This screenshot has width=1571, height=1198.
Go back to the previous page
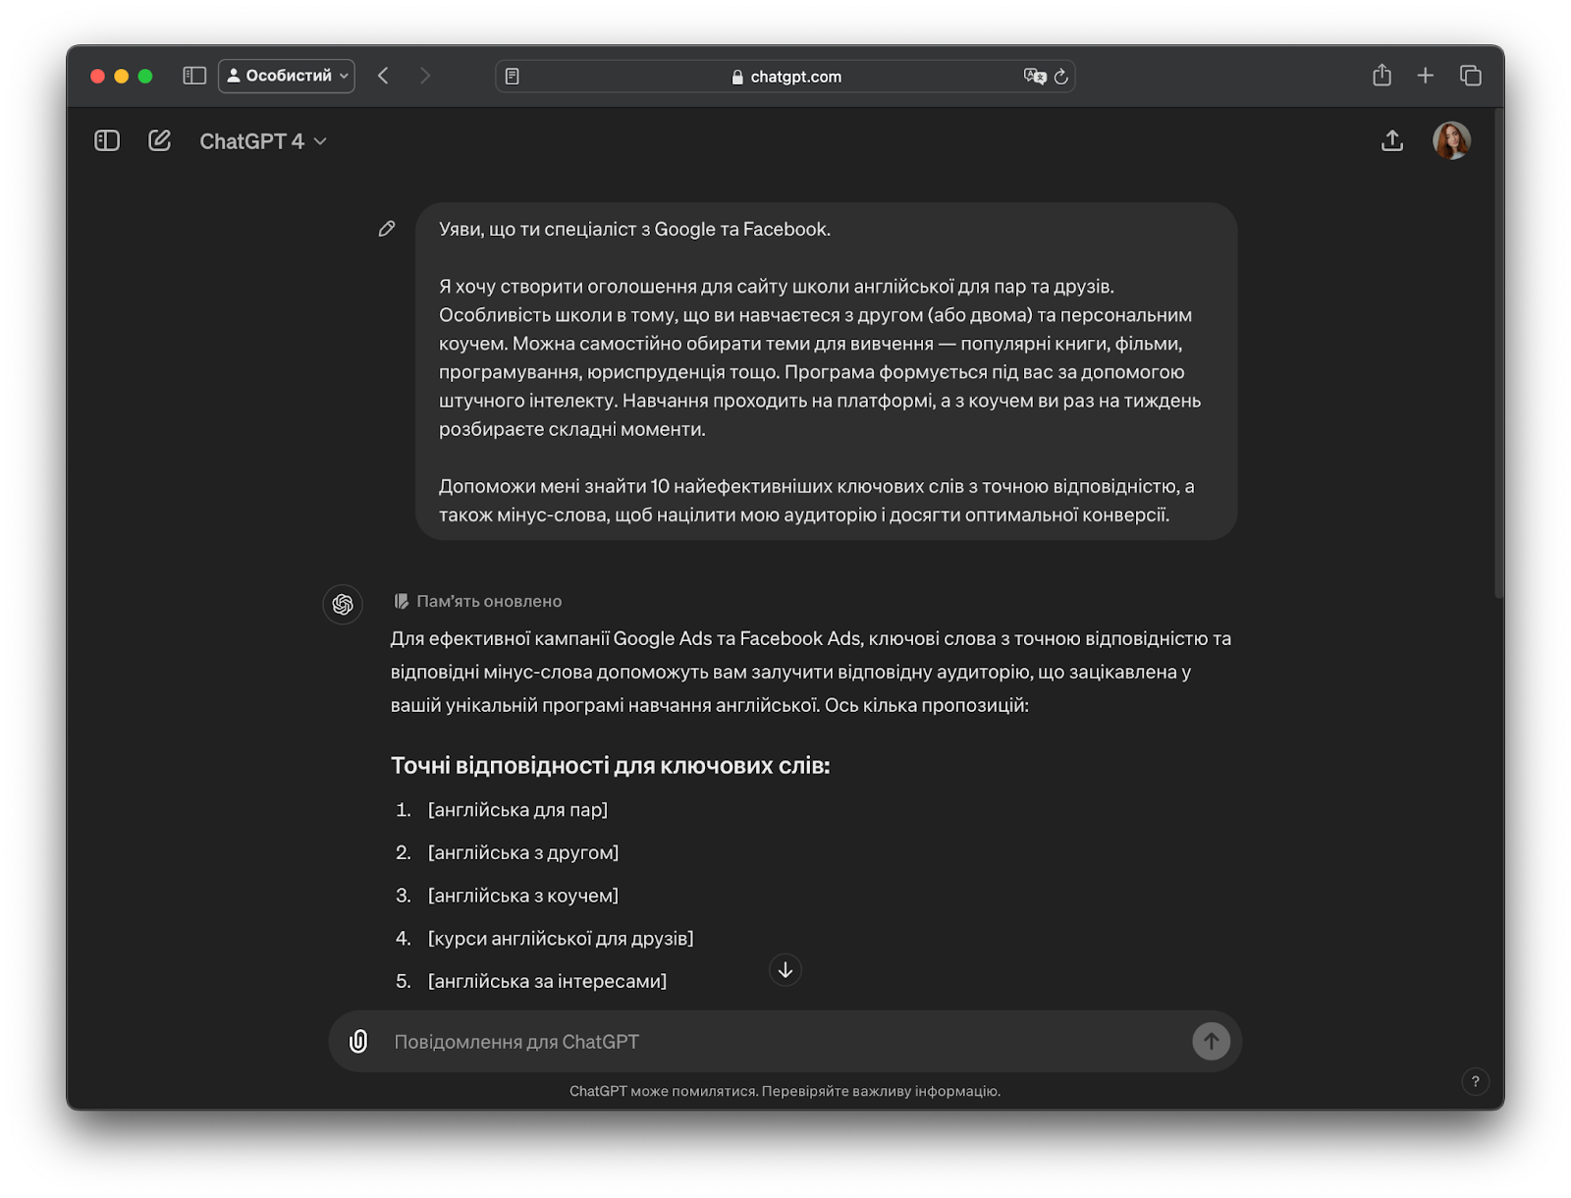pyautogui.click(x=383, y=76)
